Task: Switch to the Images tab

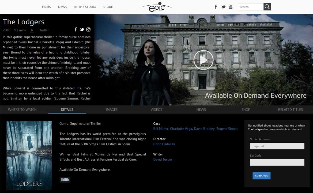Action: pyautogui.click(x=112, y=109)
